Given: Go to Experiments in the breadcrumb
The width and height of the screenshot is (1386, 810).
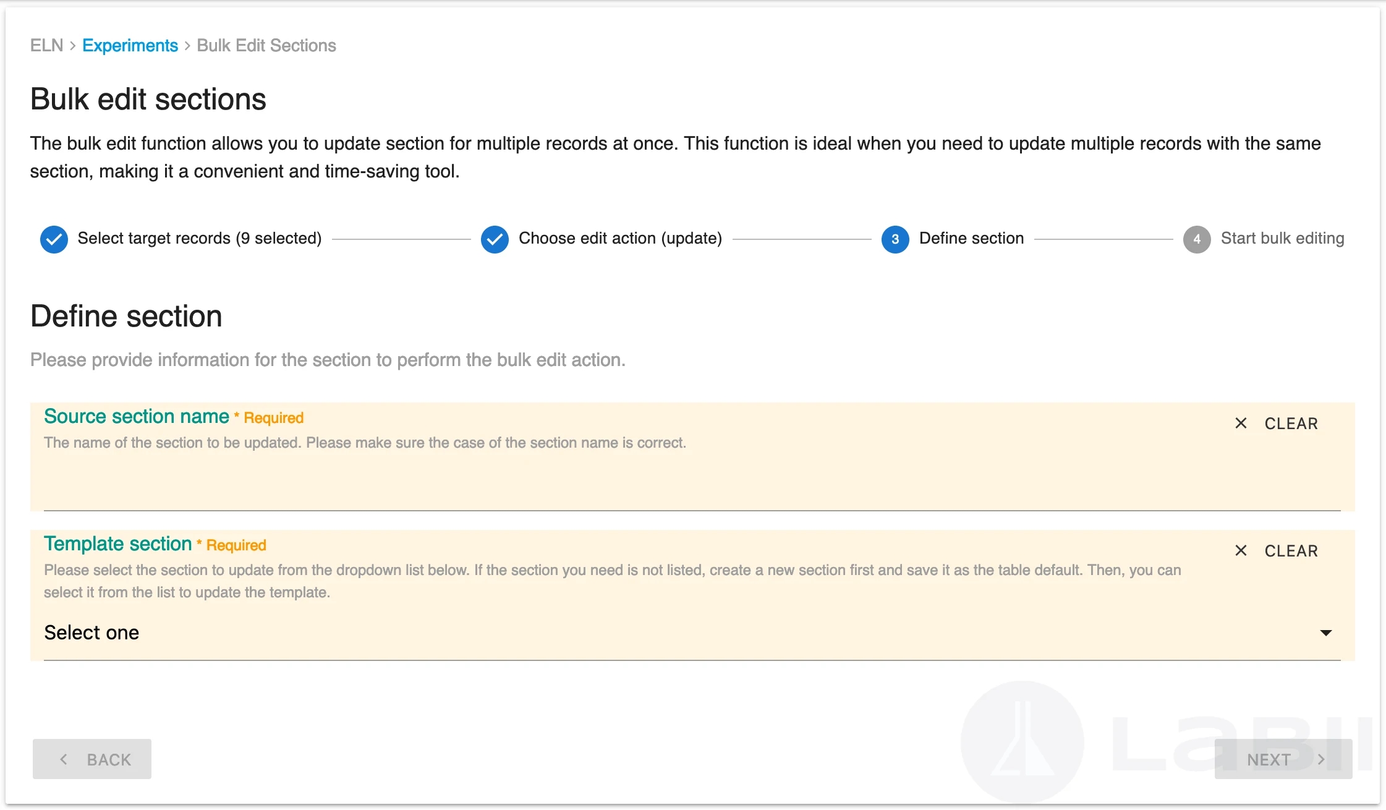Looking at the screenshot, I should 130,46.
